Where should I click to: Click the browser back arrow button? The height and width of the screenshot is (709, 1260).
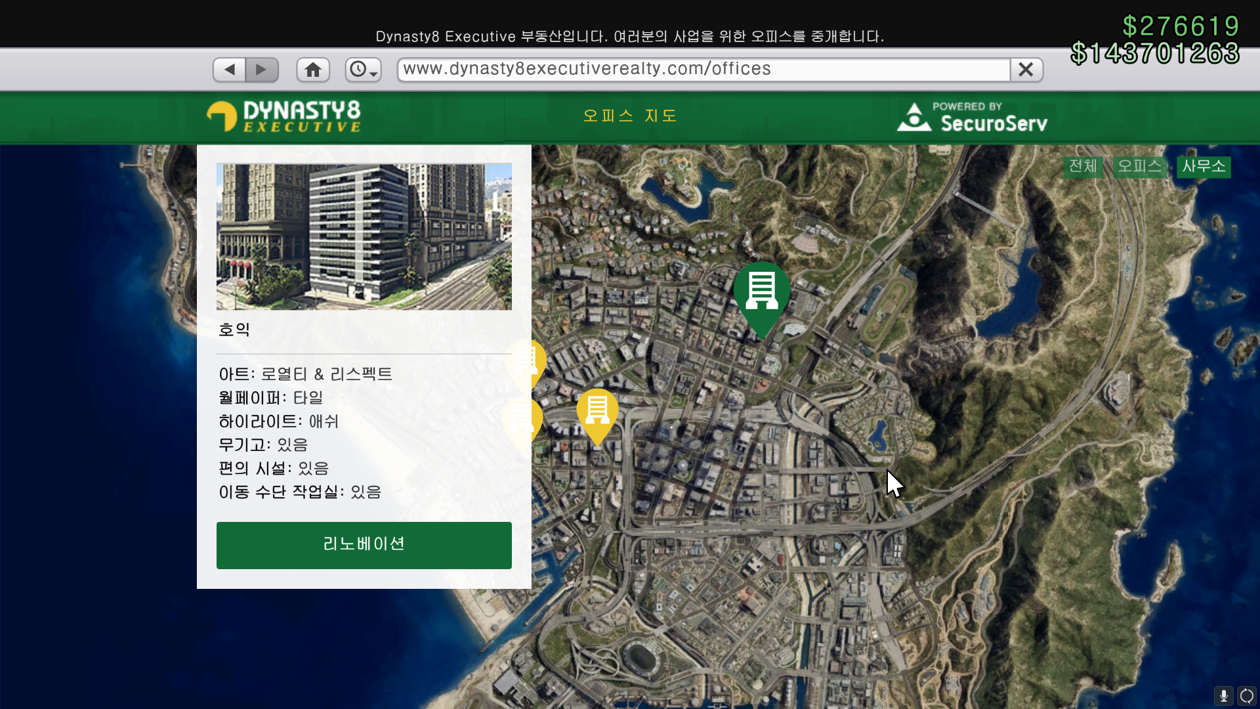tap(229, 70)
